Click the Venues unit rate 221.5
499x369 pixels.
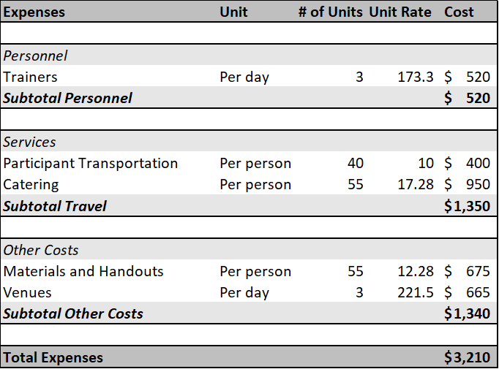(416, 292)
